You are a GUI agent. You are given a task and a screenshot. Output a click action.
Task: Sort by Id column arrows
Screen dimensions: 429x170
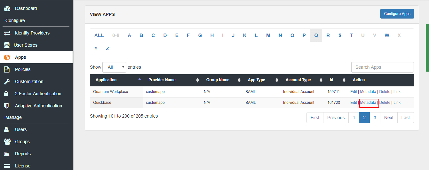point(344,80)
